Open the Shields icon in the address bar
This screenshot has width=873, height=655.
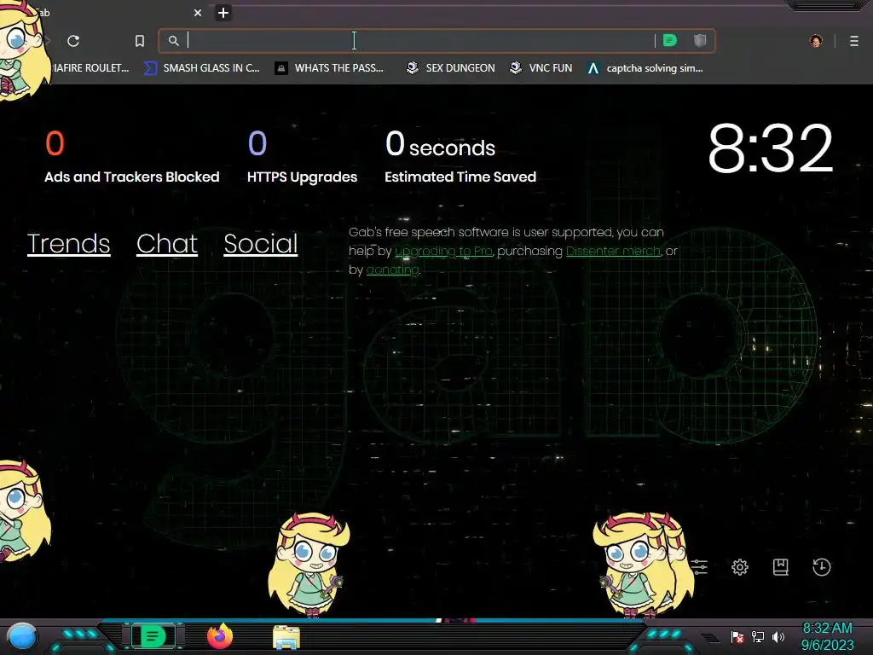(700, 40)
